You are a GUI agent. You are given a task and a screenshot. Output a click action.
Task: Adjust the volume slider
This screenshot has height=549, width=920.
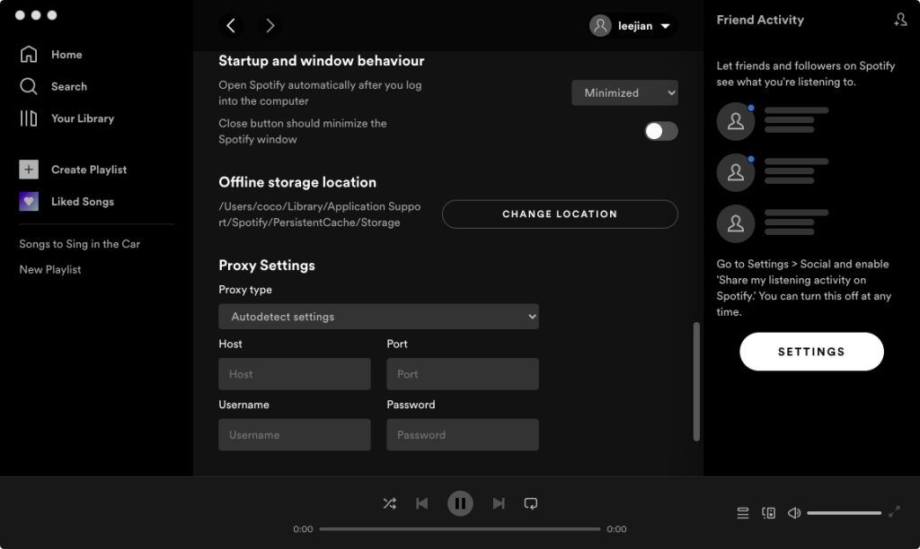point(844,513)
